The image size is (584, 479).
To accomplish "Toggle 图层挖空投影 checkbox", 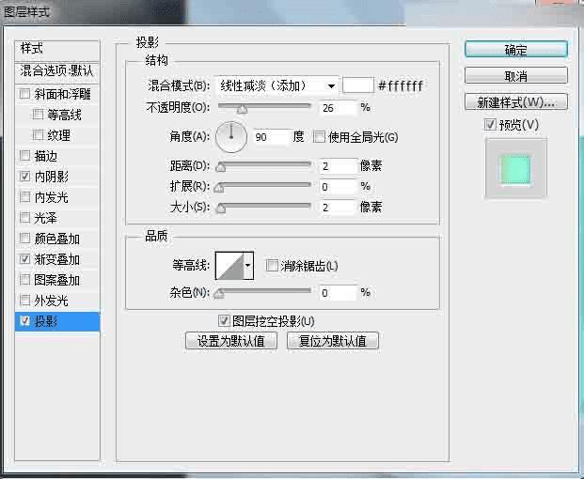I will [224, 320].
